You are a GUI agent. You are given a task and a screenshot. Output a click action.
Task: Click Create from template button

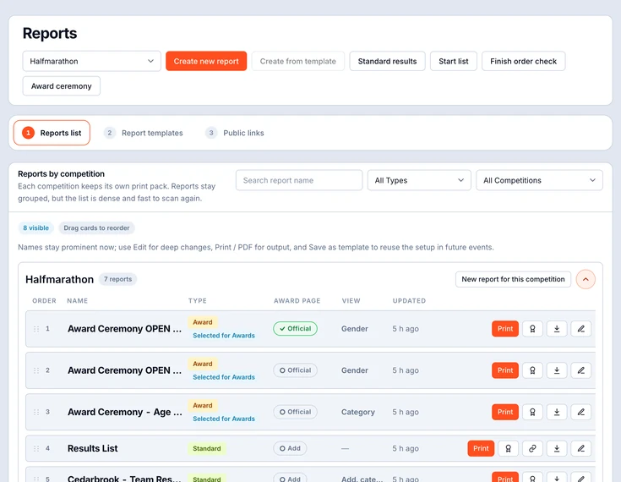pos(297,61)
